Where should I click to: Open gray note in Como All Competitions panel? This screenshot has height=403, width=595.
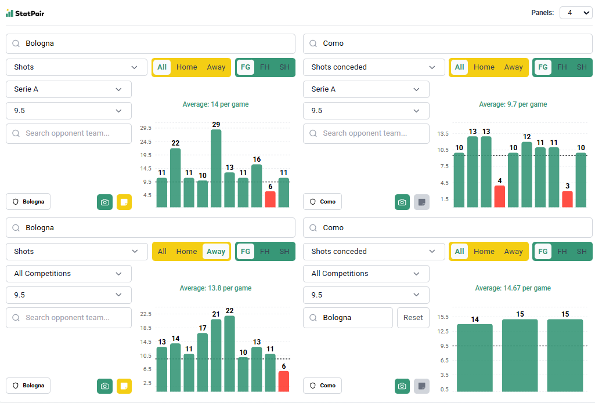click(421, 386)
